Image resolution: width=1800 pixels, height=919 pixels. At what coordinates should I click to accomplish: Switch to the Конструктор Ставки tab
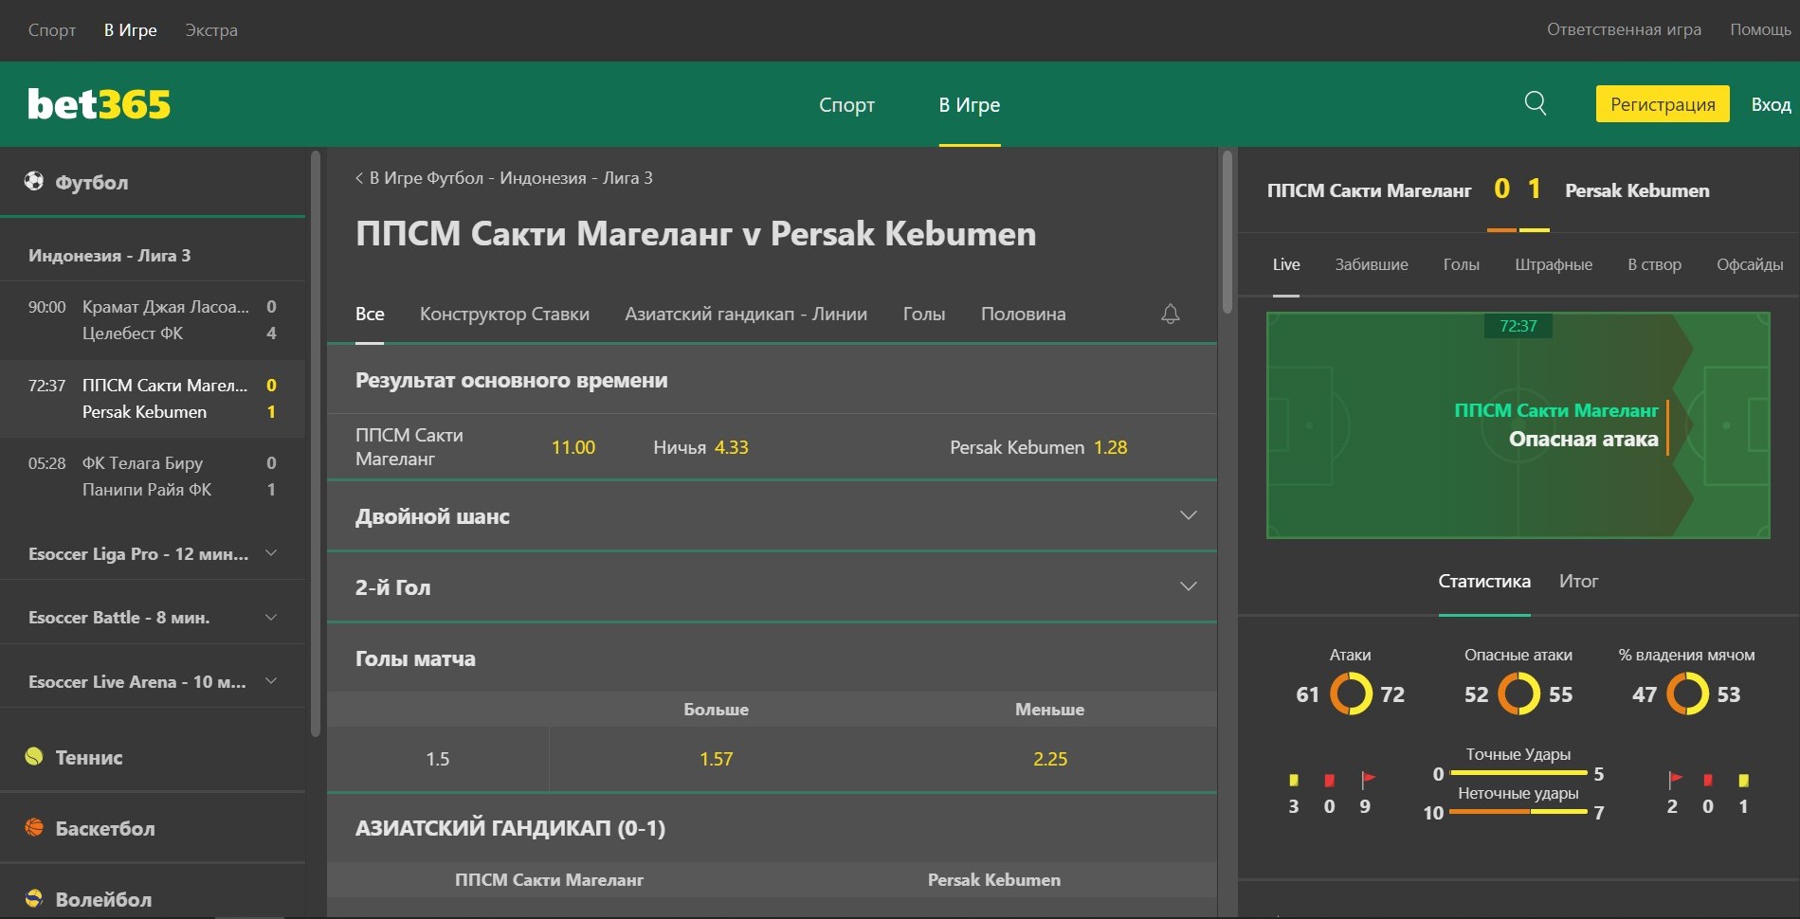coord(504,314)
